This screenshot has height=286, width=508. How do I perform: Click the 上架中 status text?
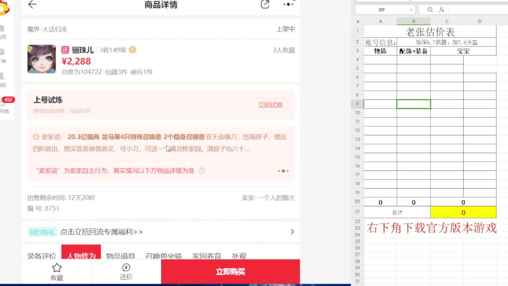coord(286,29)
